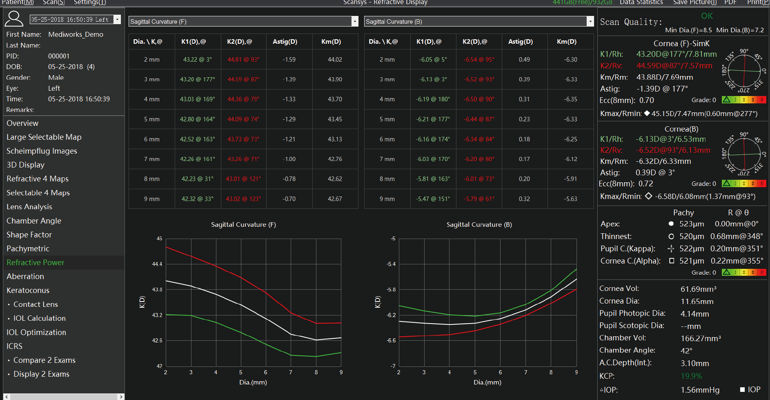Click the hollow diamond Kmax(B) marker icon
Screen dimensions: 770x400
click(x=648, y=196)
